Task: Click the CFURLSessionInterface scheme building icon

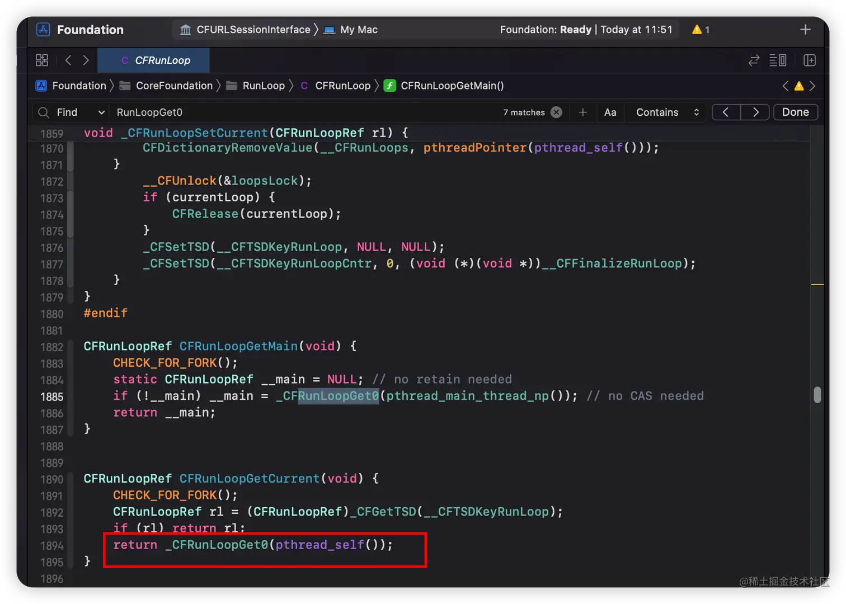Action: pyautogui.click(x=185, y=30)
